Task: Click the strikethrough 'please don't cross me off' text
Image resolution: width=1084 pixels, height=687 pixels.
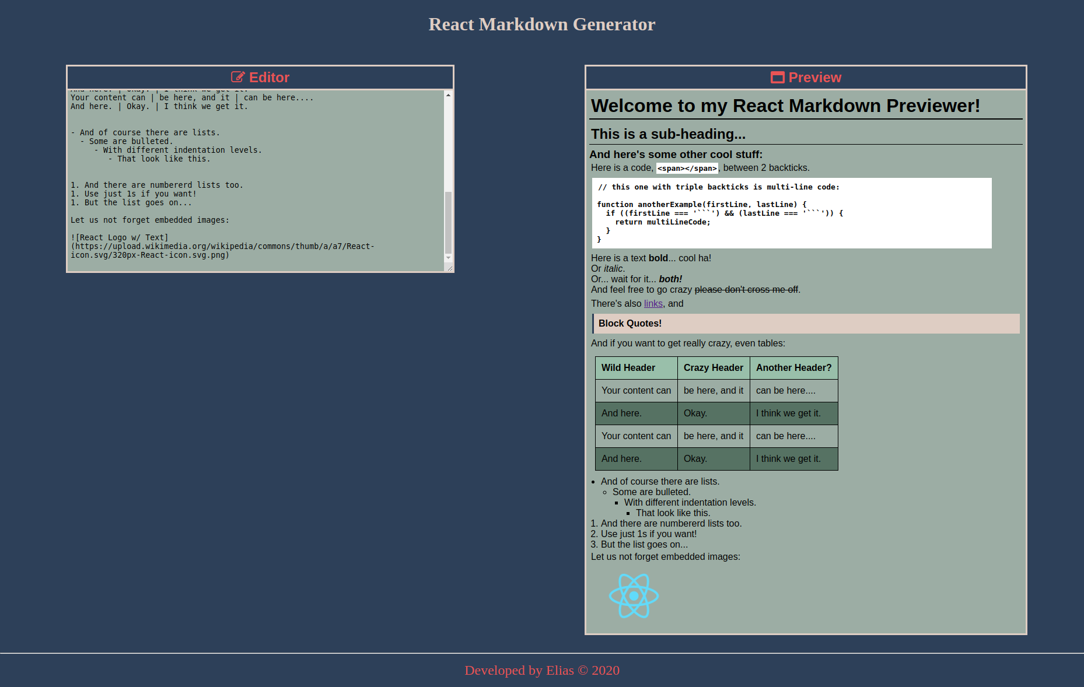Action: click(x=746, y=290)
